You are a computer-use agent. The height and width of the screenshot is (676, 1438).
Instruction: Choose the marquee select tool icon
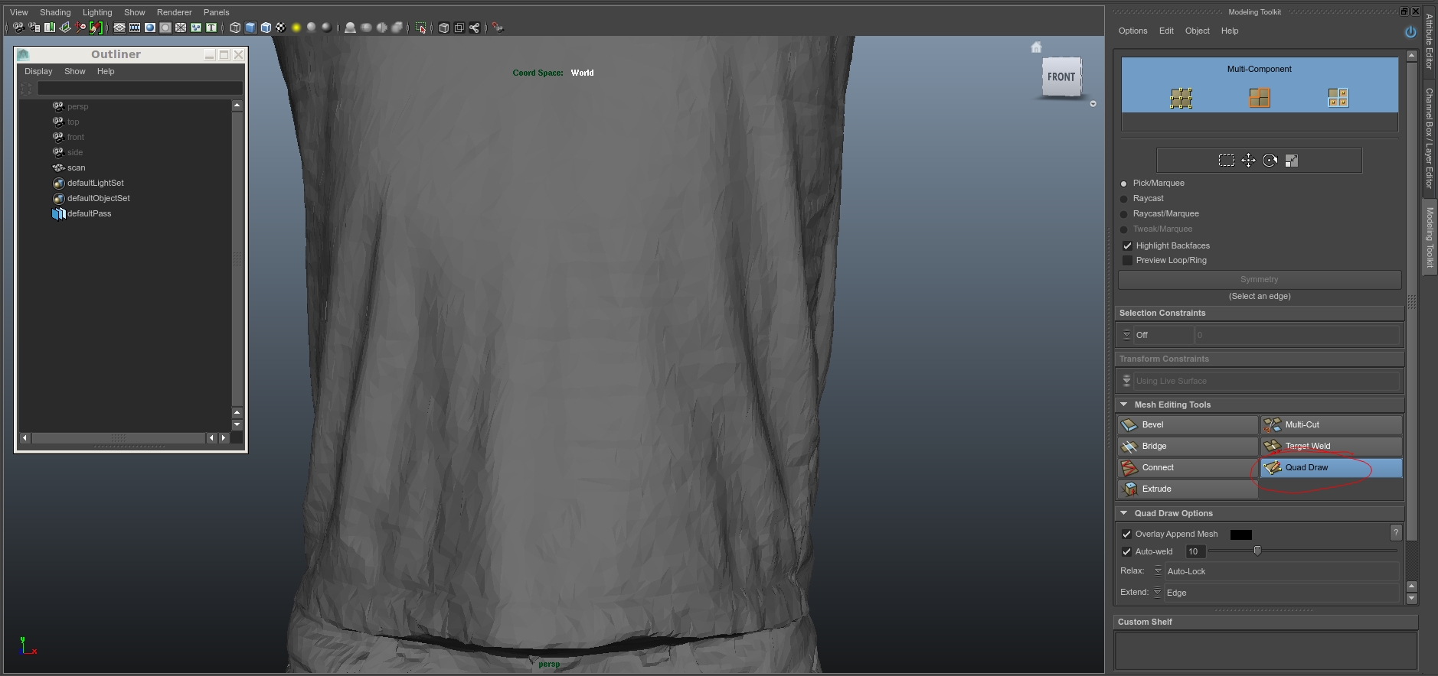[1227, 161]
